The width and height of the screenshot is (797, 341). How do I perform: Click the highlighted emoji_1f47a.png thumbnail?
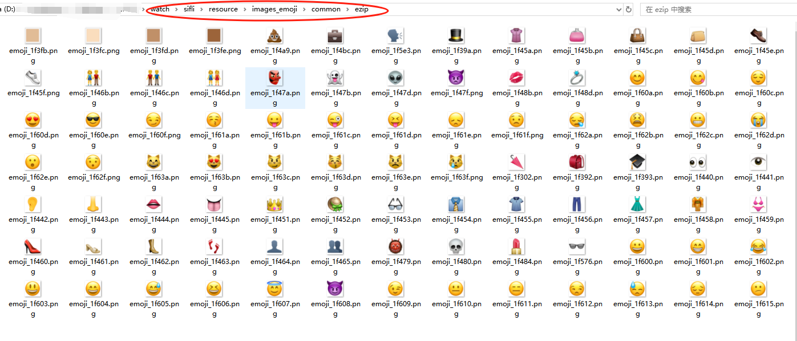click(x=275, y=78)
